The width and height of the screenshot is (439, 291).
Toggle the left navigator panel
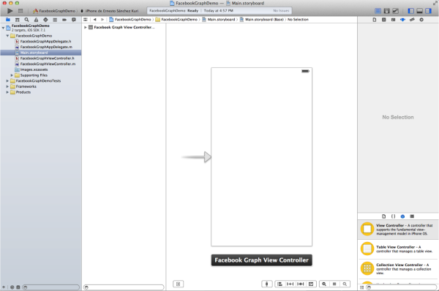[411, 11]
